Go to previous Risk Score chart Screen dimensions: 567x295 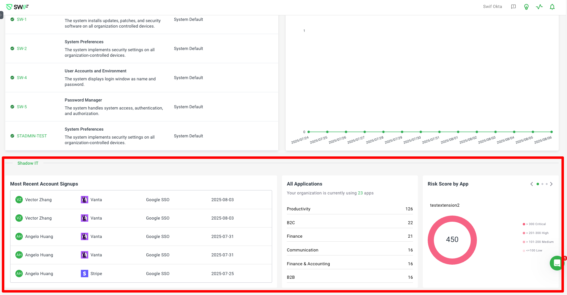click(532, 184)
